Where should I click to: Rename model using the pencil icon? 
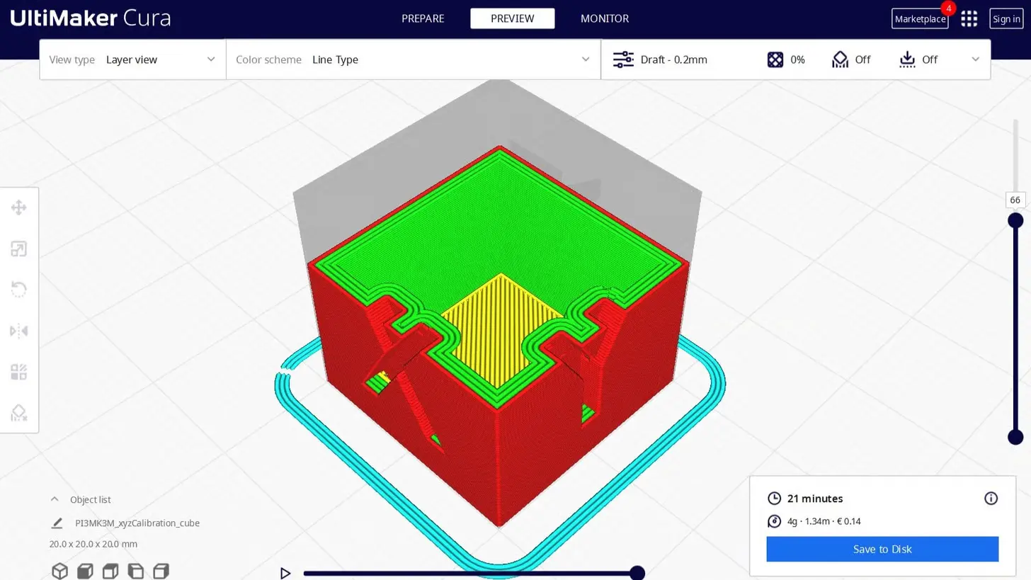coord(57,523)
